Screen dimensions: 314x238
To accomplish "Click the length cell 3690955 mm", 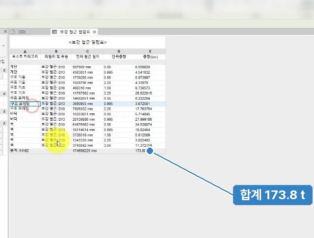I will point(87,104).
